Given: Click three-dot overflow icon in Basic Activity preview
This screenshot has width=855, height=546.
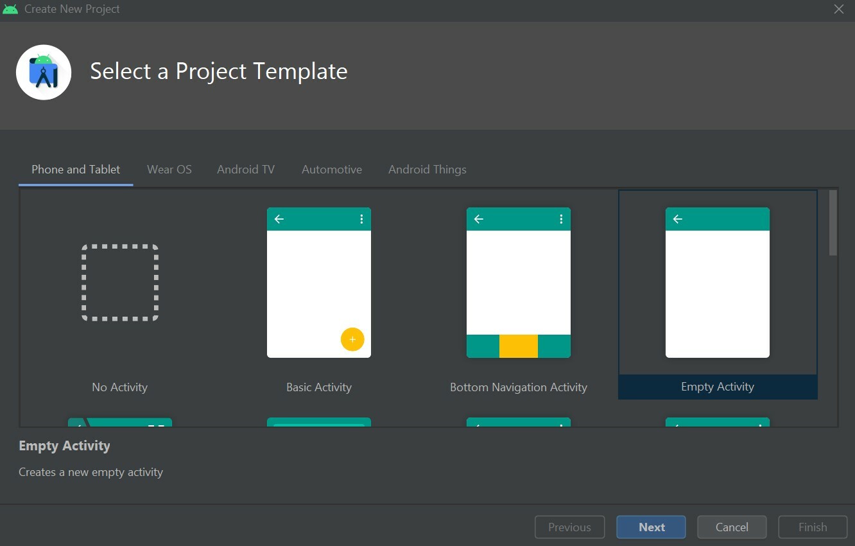Looking at the screenshot, I should (x=361, y=219).
